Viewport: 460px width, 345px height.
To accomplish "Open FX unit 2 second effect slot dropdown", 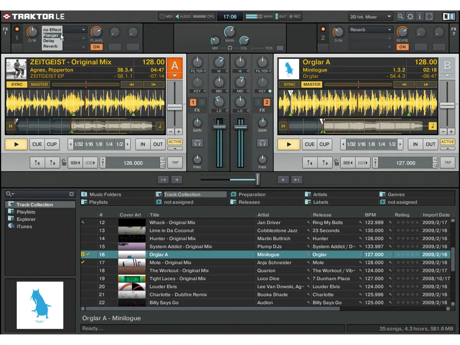I will pyautogui.click(x=371, y=38).
